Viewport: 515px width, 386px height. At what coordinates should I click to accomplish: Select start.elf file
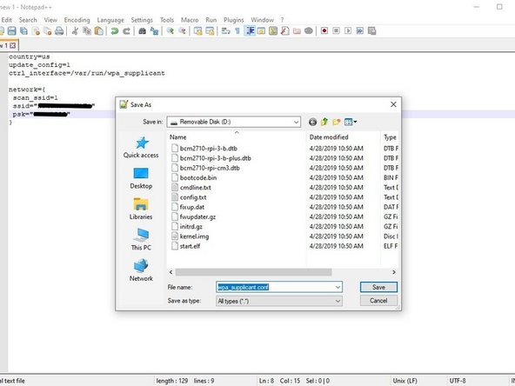190,246
